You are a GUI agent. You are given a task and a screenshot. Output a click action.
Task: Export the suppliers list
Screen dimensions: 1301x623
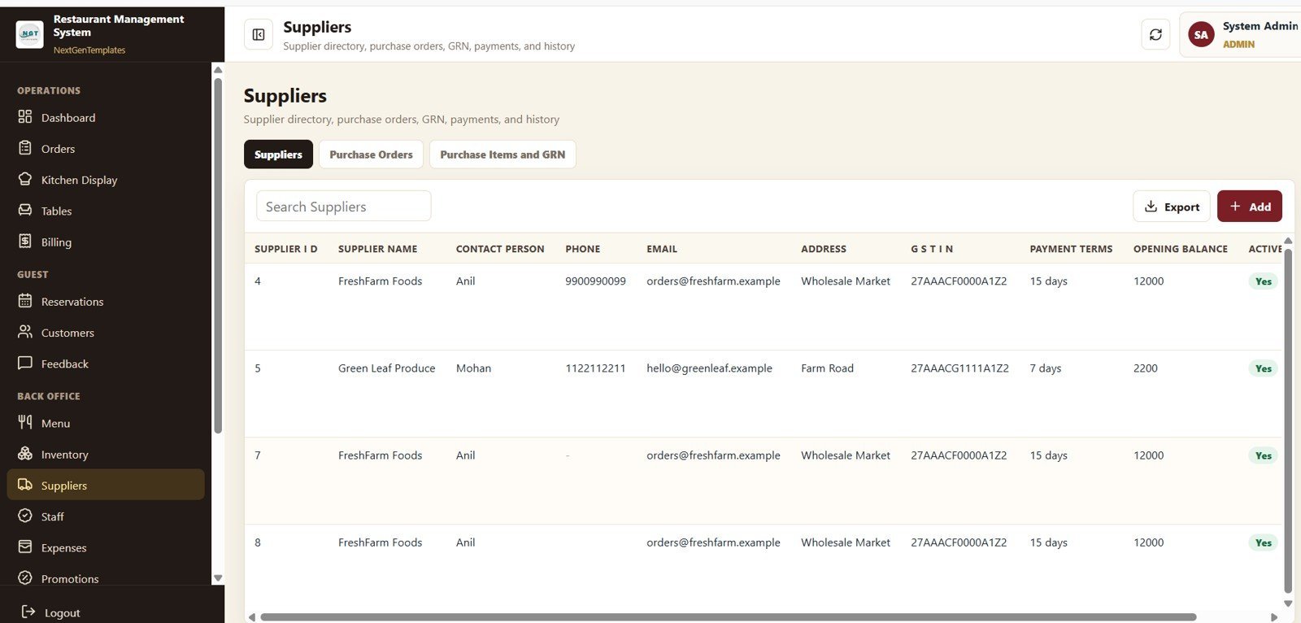(1172, 207)
